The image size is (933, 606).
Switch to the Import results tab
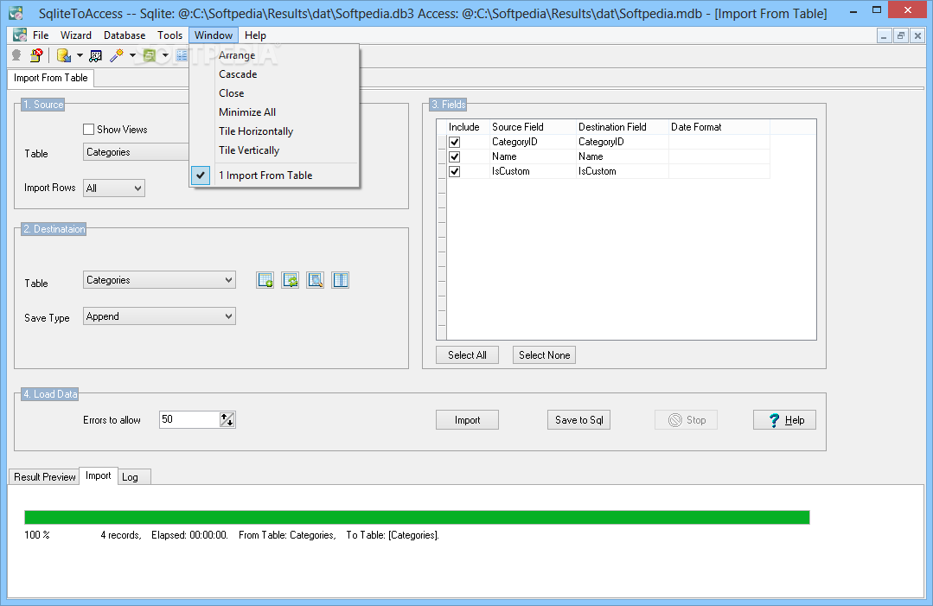pos(99,475)
